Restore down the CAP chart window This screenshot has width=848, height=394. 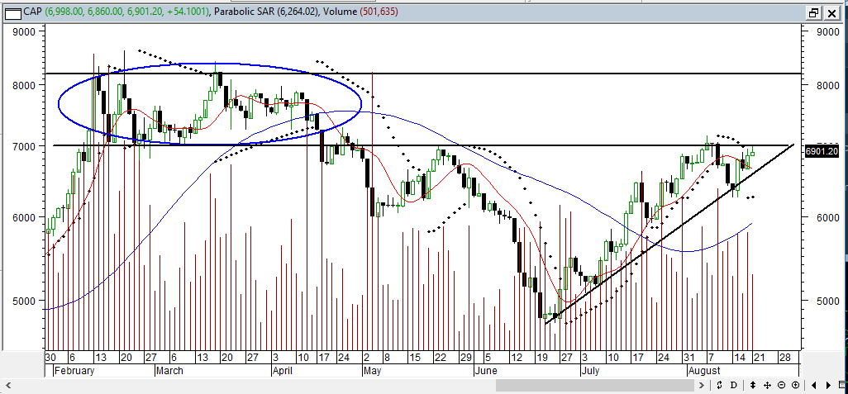click(814, 12)
